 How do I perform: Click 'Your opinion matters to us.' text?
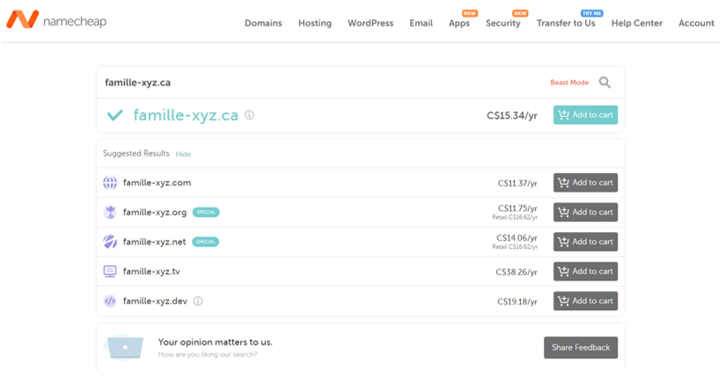(x=215, y=342)
